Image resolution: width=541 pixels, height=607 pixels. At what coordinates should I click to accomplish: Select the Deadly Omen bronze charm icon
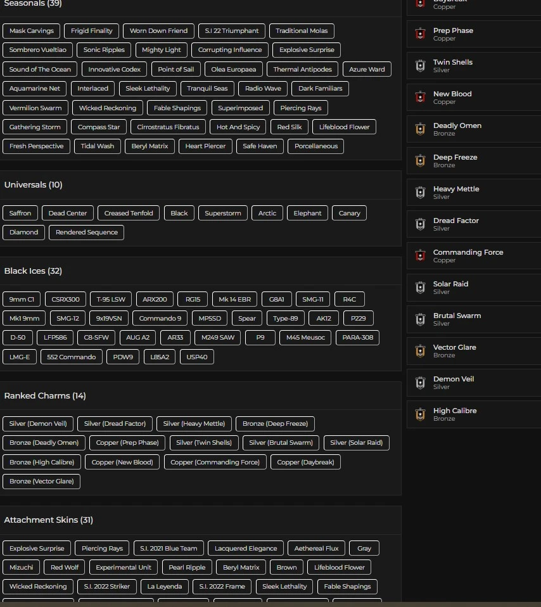pyautogui.click(x=420, y=129)
